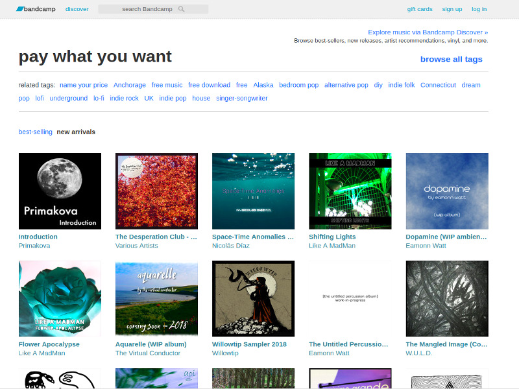Open the Various Artists artist link
The height and width of the screenshot is (389, 519).
click(x=137, y=246)
